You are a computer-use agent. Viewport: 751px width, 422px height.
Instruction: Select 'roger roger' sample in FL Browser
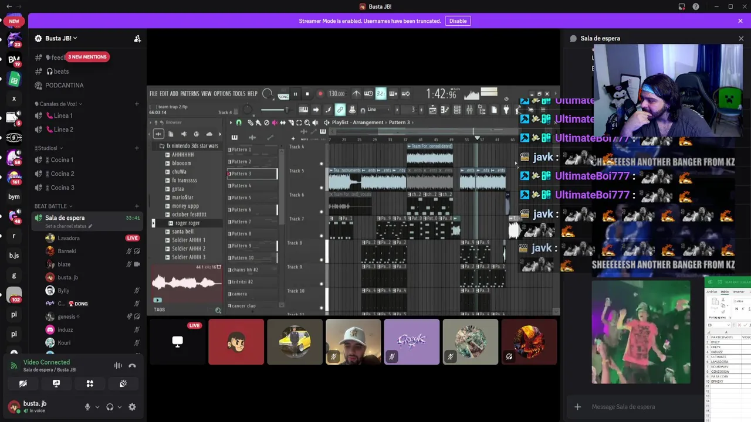coord(187,223)
